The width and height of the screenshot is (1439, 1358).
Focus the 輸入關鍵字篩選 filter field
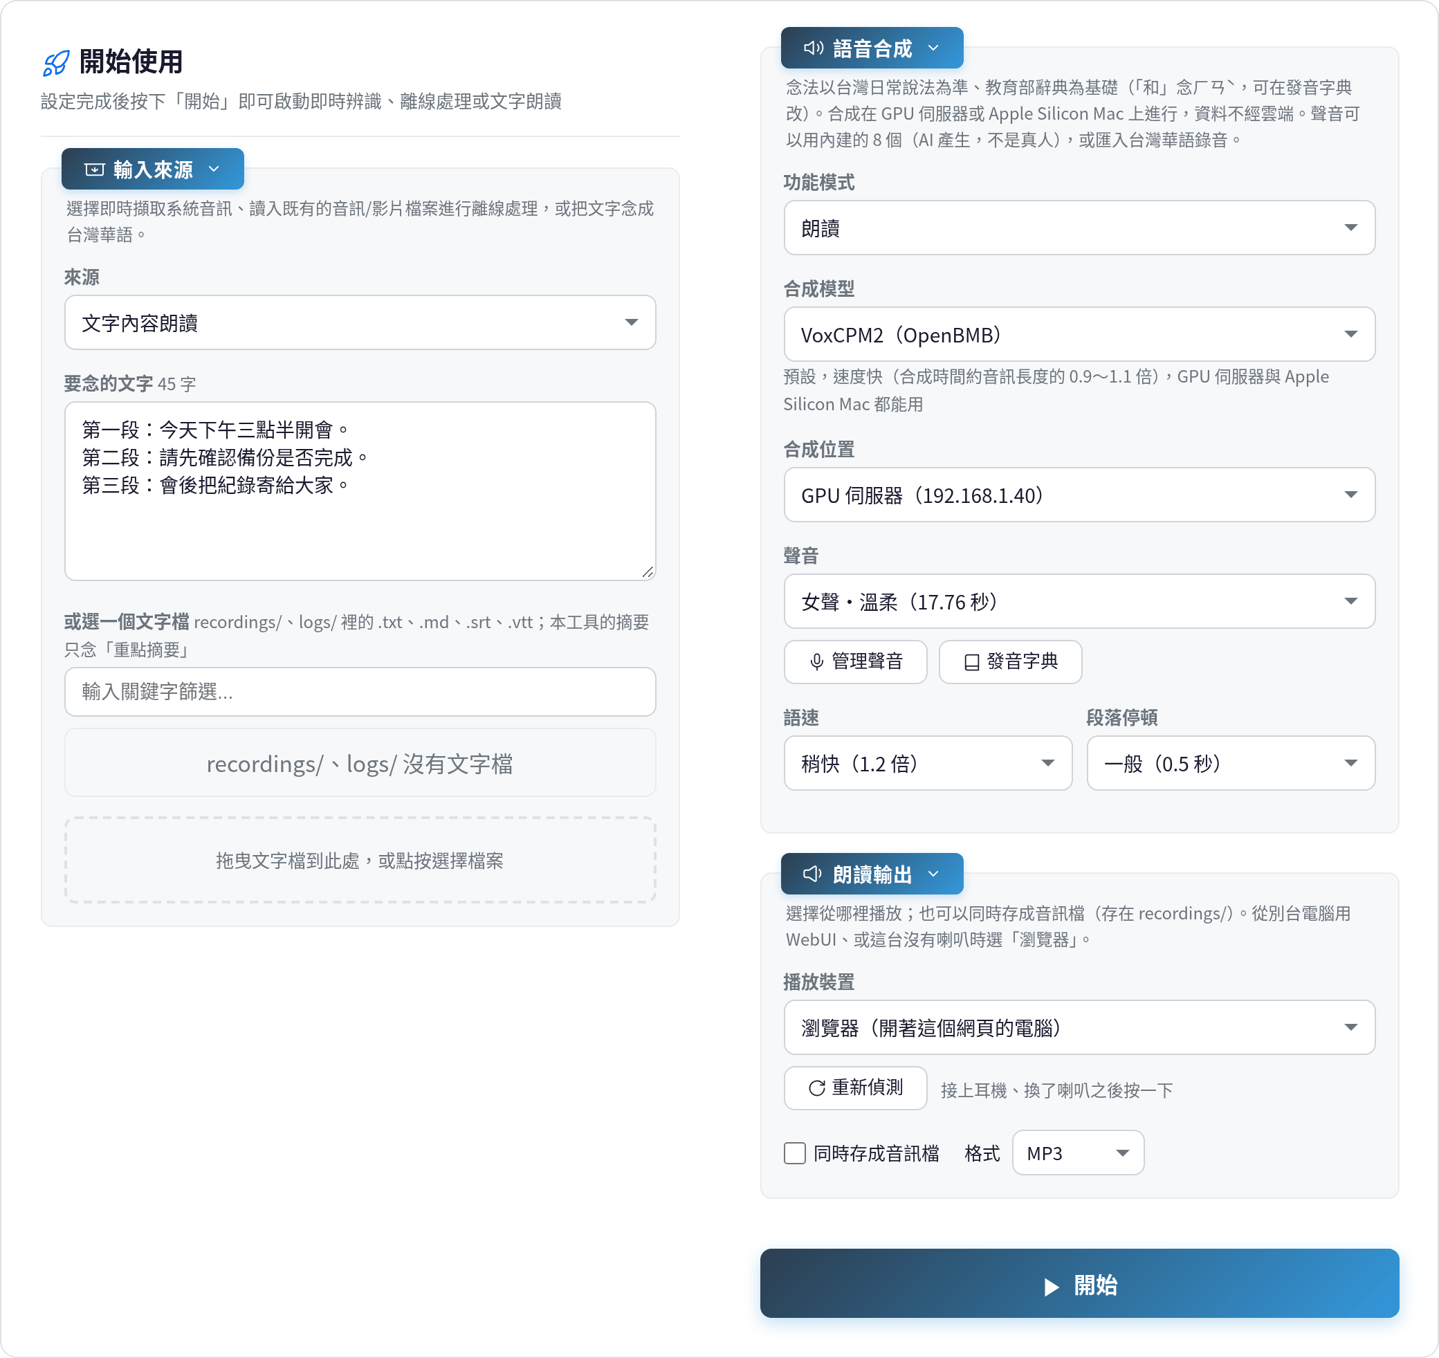tap(360, 691)
